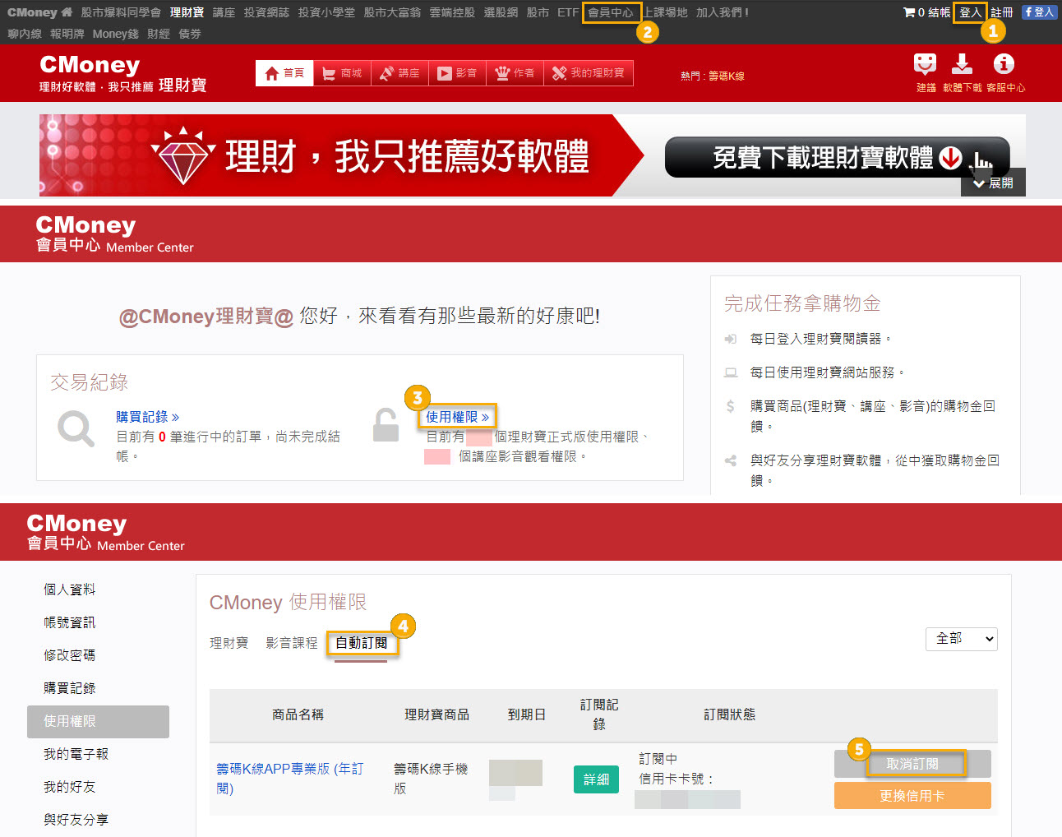Select 修改密碼 in sidebar
This screenshot has height=837, width=1062.
69,655
